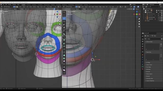Expand the UV Maps panel
The image size is (163, 91).
point(148,62)
